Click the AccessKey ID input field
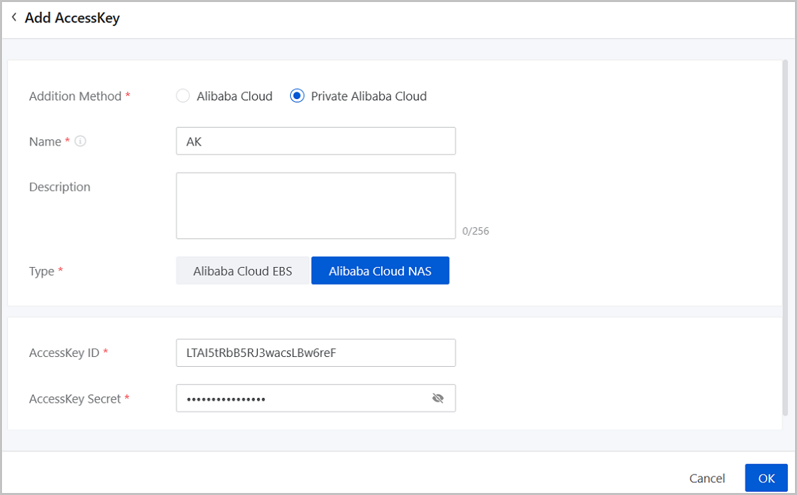The height and width of the screenshot is (495, 797). [x=315, y=353]
